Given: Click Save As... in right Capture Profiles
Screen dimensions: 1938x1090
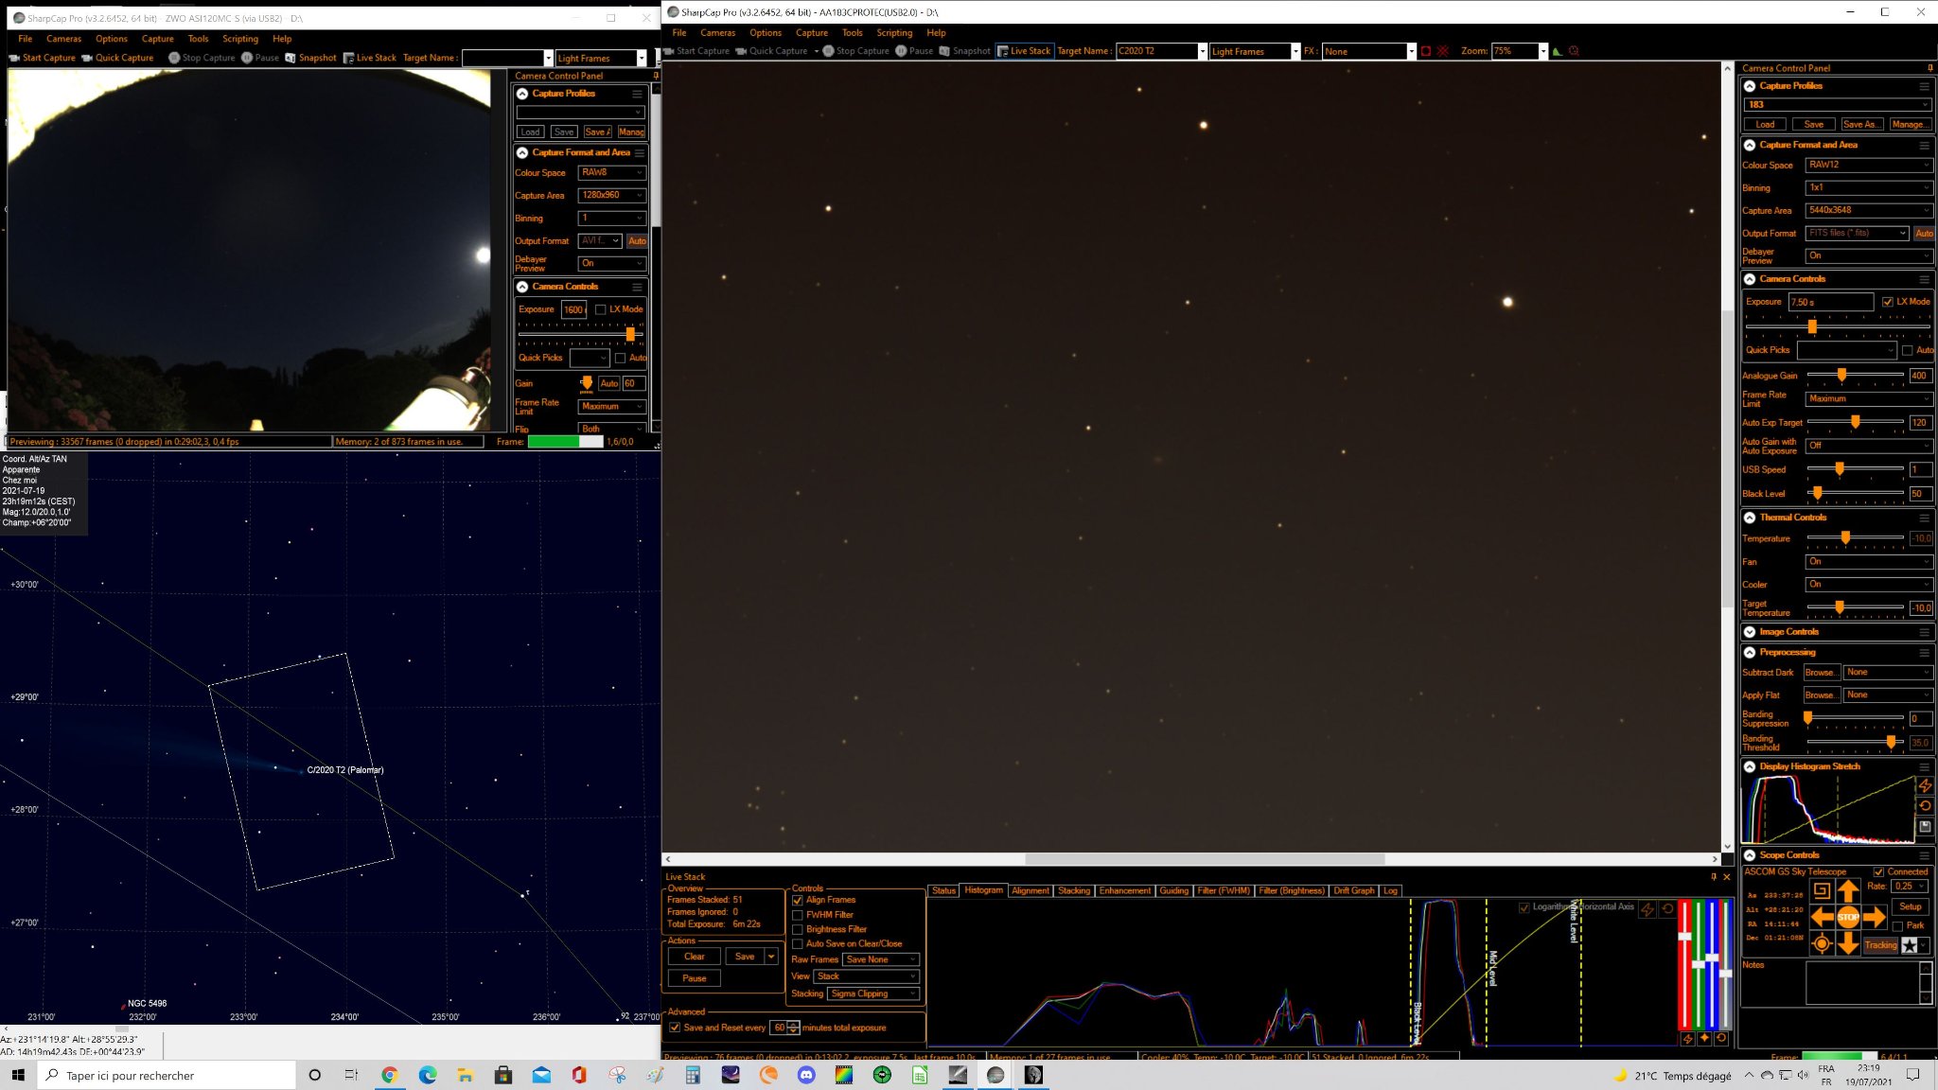Looking at the screenshot, I should 1860,125.
